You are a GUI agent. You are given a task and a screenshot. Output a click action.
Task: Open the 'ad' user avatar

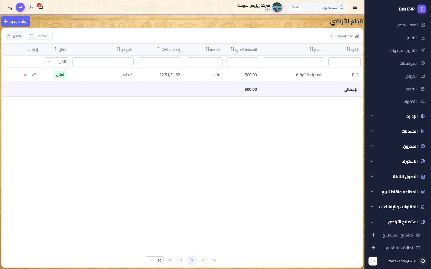point(20,8)
